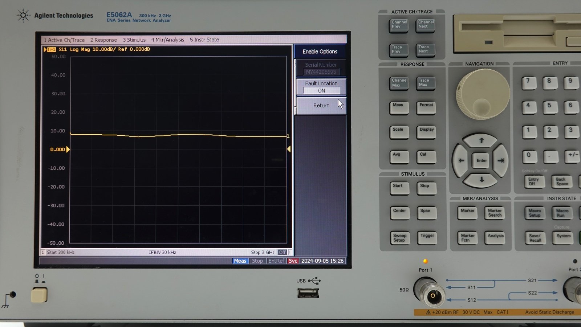Click numeric key 5
Viewport: 581px width, 327px height.
(x=550, y=108)
